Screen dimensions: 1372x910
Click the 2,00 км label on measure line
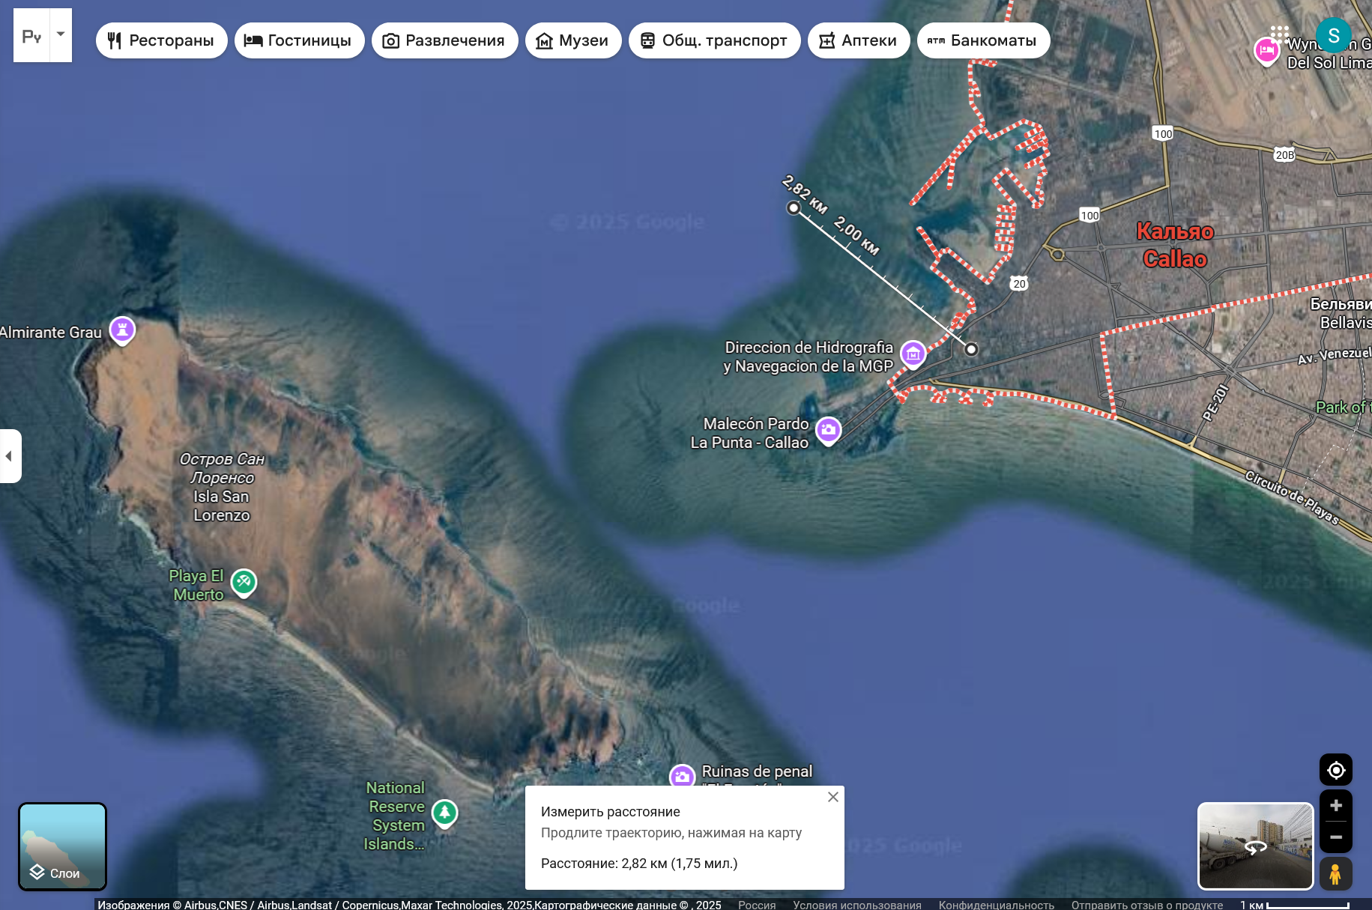click(856, 235)
